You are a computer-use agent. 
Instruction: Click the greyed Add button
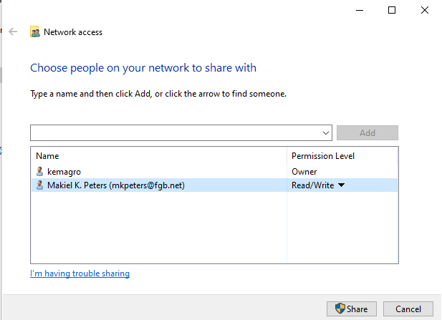(x=367, y=133)
